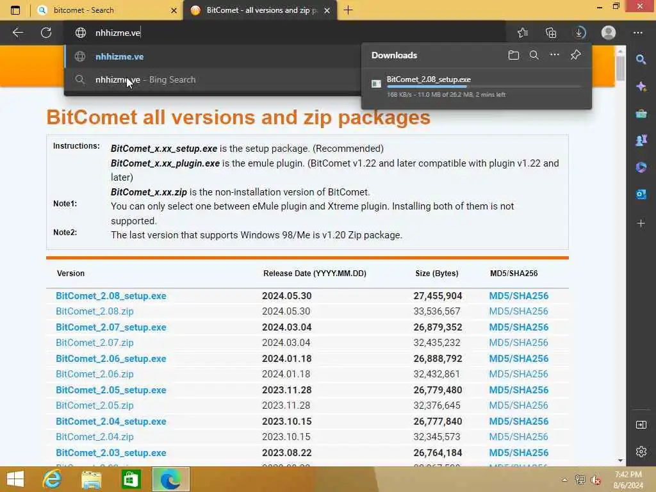The height and width of the screenshot is (492, 656).
Task: Toggle the Downloads toolbar icon
Action: point(579,33)
